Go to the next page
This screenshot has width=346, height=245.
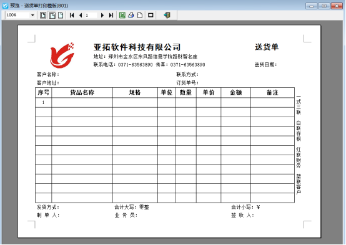click(x=102, y=15)
